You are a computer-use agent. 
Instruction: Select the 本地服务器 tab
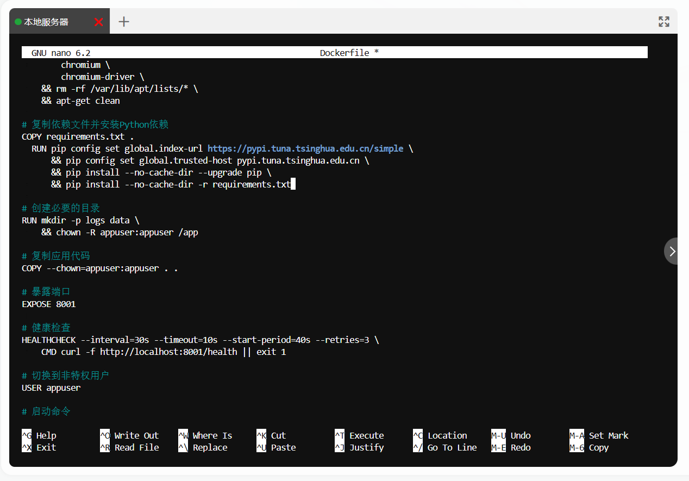(x=46, y=22)
